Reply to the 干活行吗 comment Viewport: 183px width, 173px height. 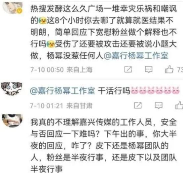point(159,105)
